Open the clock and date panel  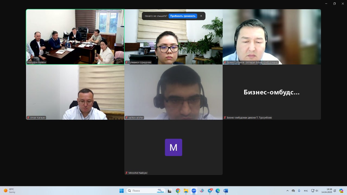329,191
